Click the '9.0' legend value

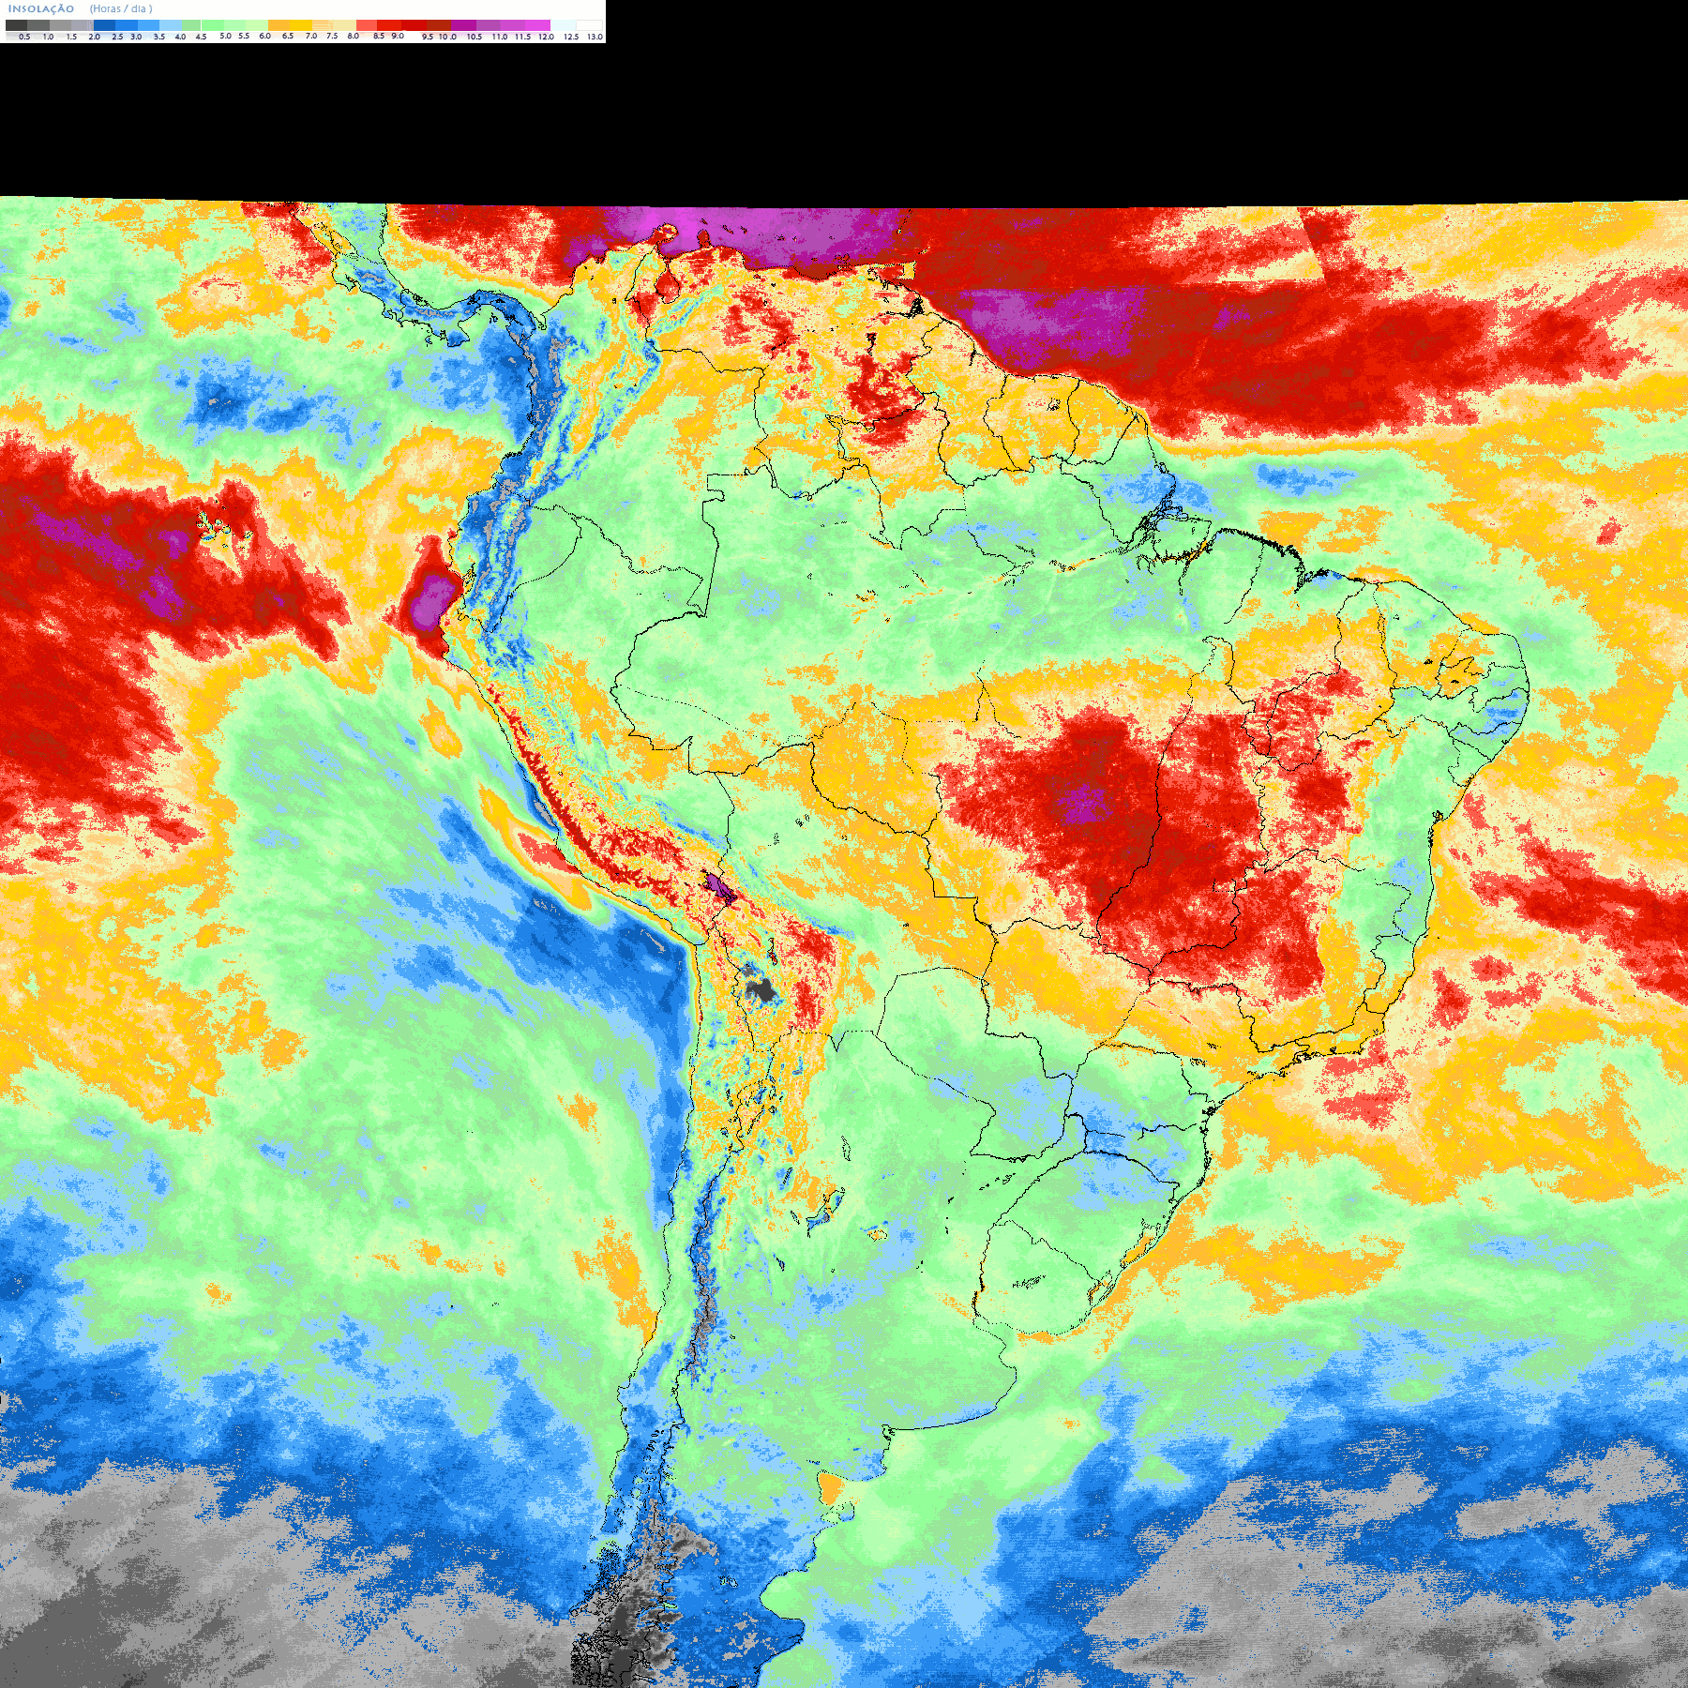(398, 36)
